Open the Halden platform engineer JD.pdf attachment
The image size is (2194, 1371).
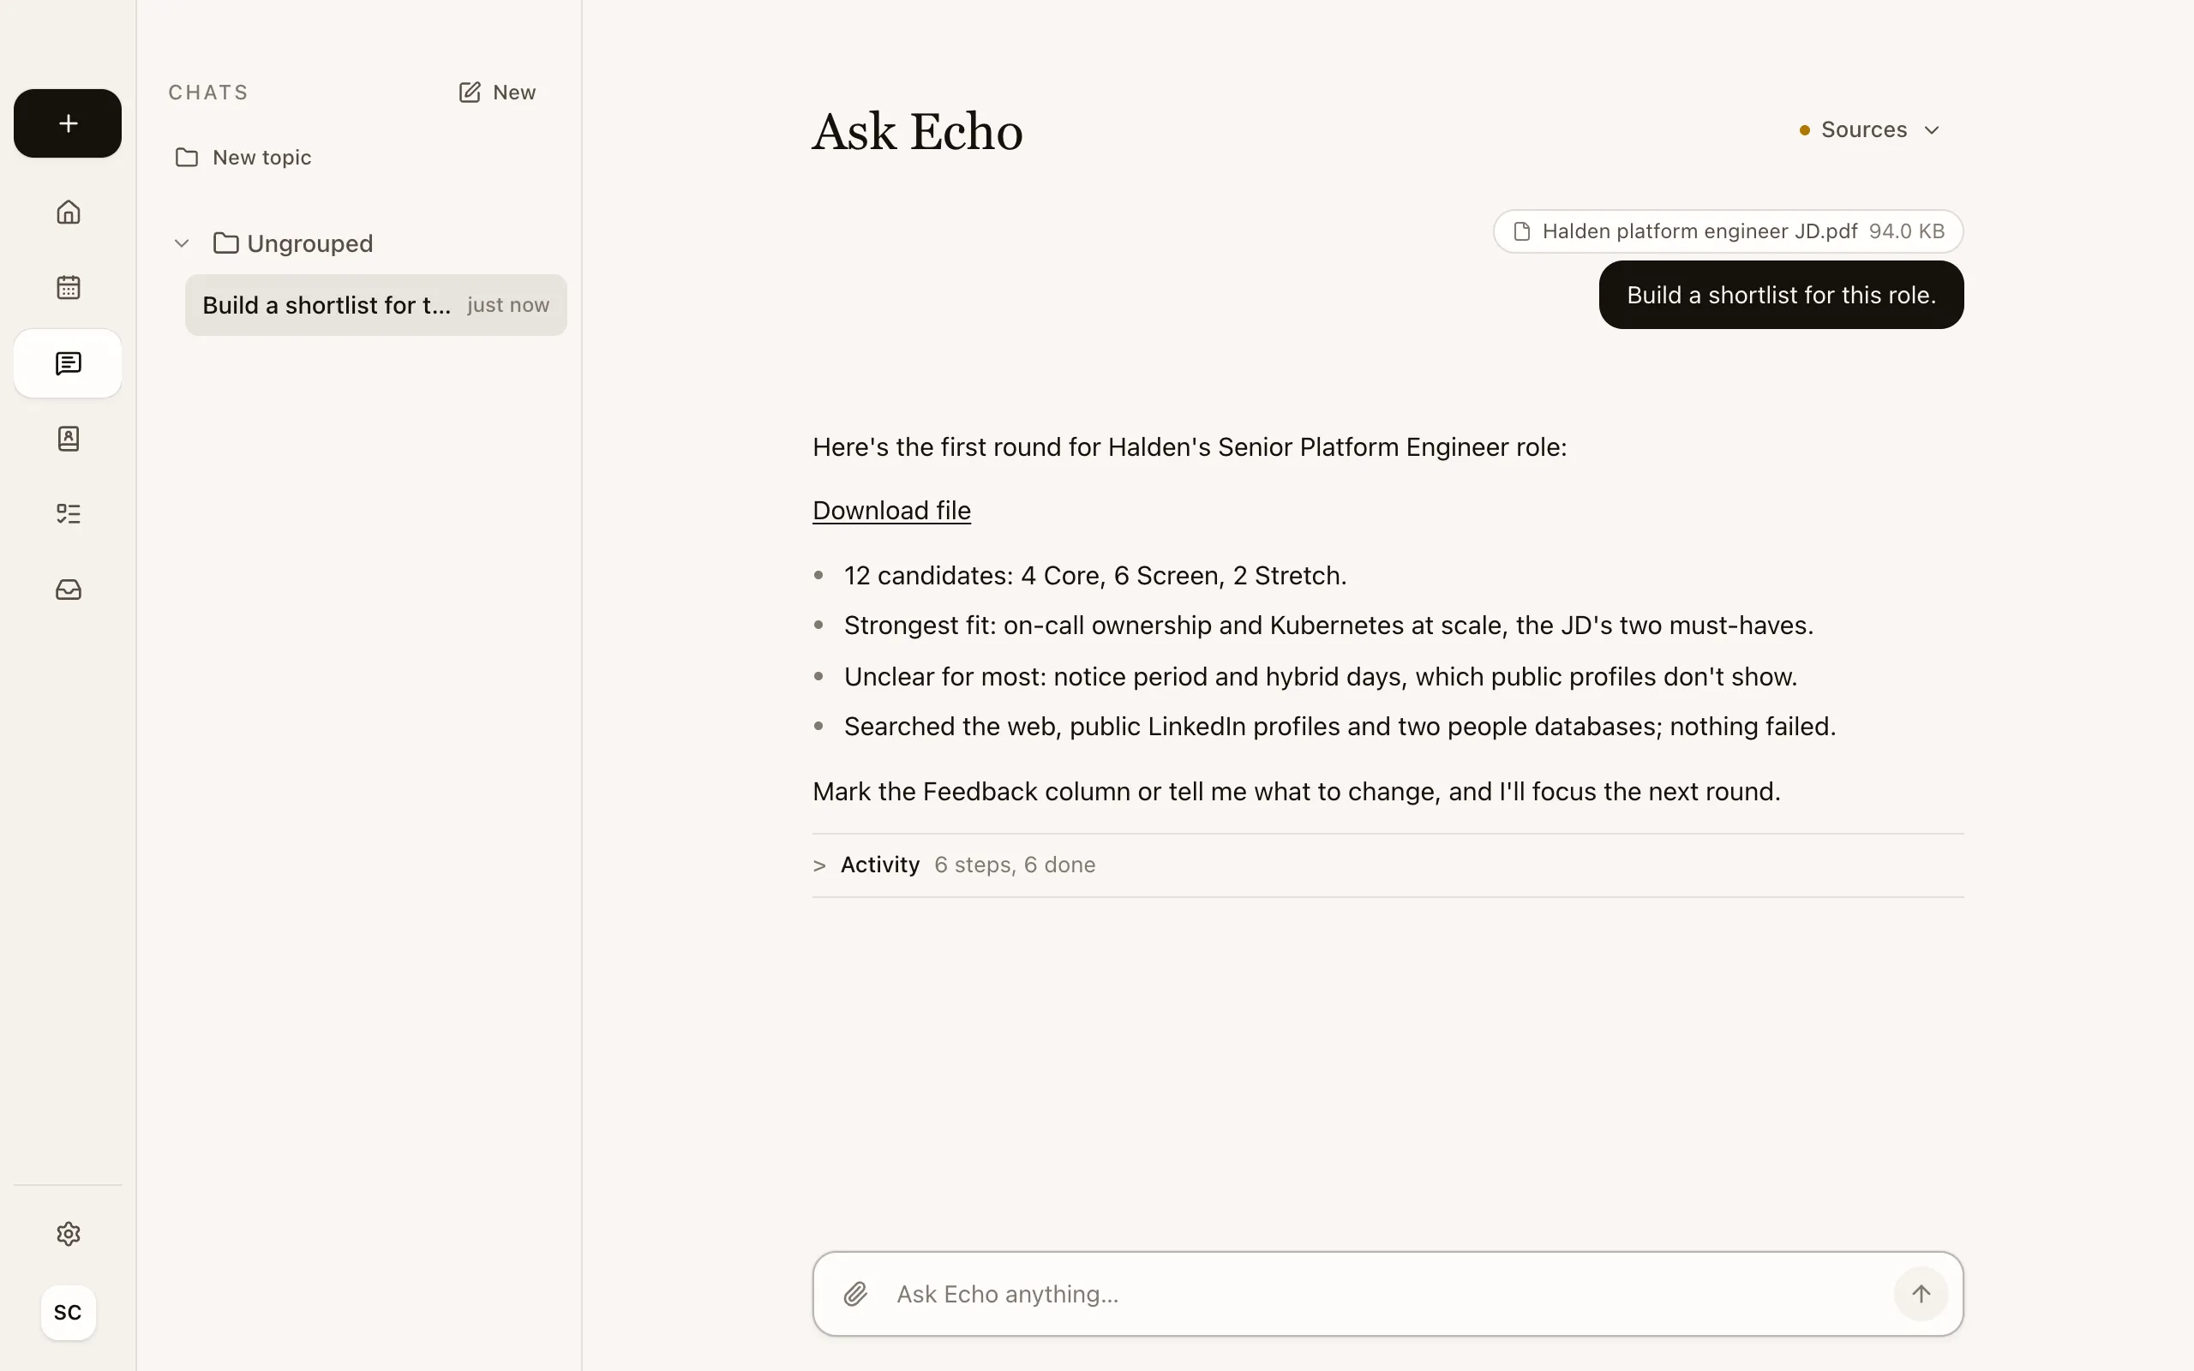click(x=1728, y=231)
